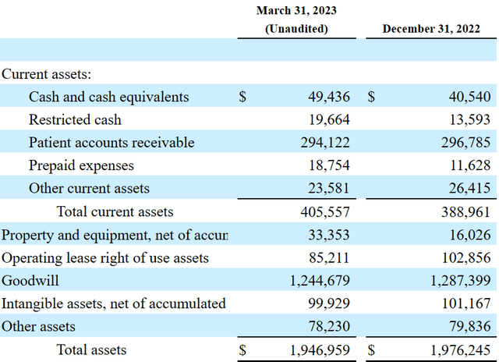Click the Prepaid expenses row label

tap(81, 165)
